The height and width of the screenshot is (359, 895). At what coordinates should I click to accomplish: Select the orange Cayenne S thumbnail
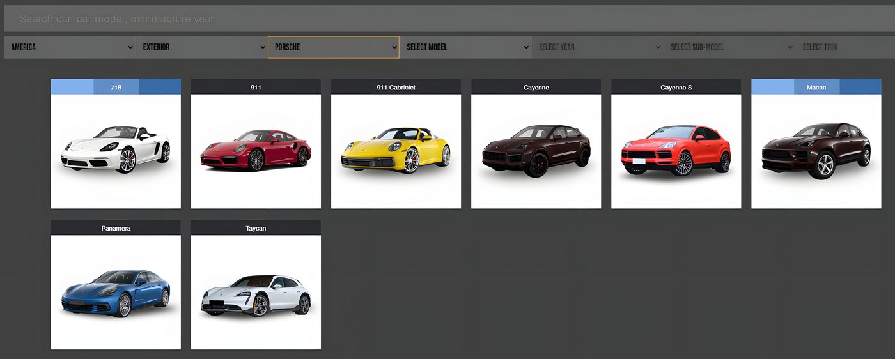tap(676, 151)
